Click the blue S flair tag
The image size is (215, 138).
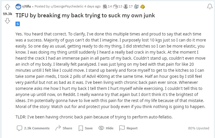pos(18,24)
